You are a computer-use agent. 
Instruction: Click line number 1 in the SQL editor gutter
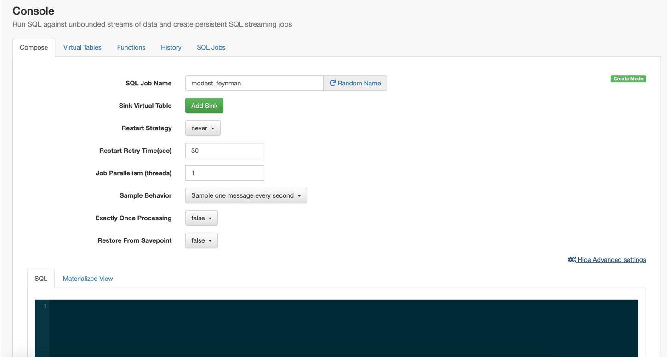coord(45,306)
